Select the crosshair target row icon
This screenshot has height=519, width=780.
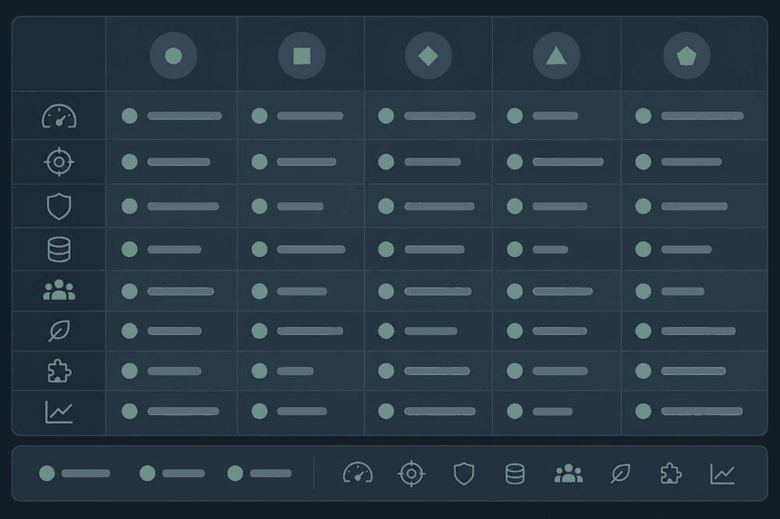tap(58, 161)
